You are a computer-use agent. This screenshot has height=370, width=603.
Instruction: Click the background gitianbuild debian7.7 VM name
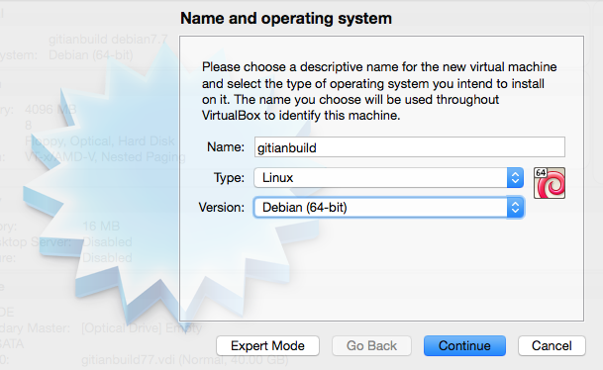click(108, 40)
